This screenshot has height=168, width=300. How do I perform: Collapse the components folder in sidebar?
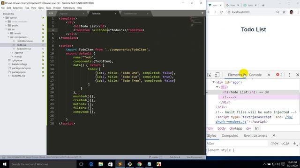click(x=8, y=37)
